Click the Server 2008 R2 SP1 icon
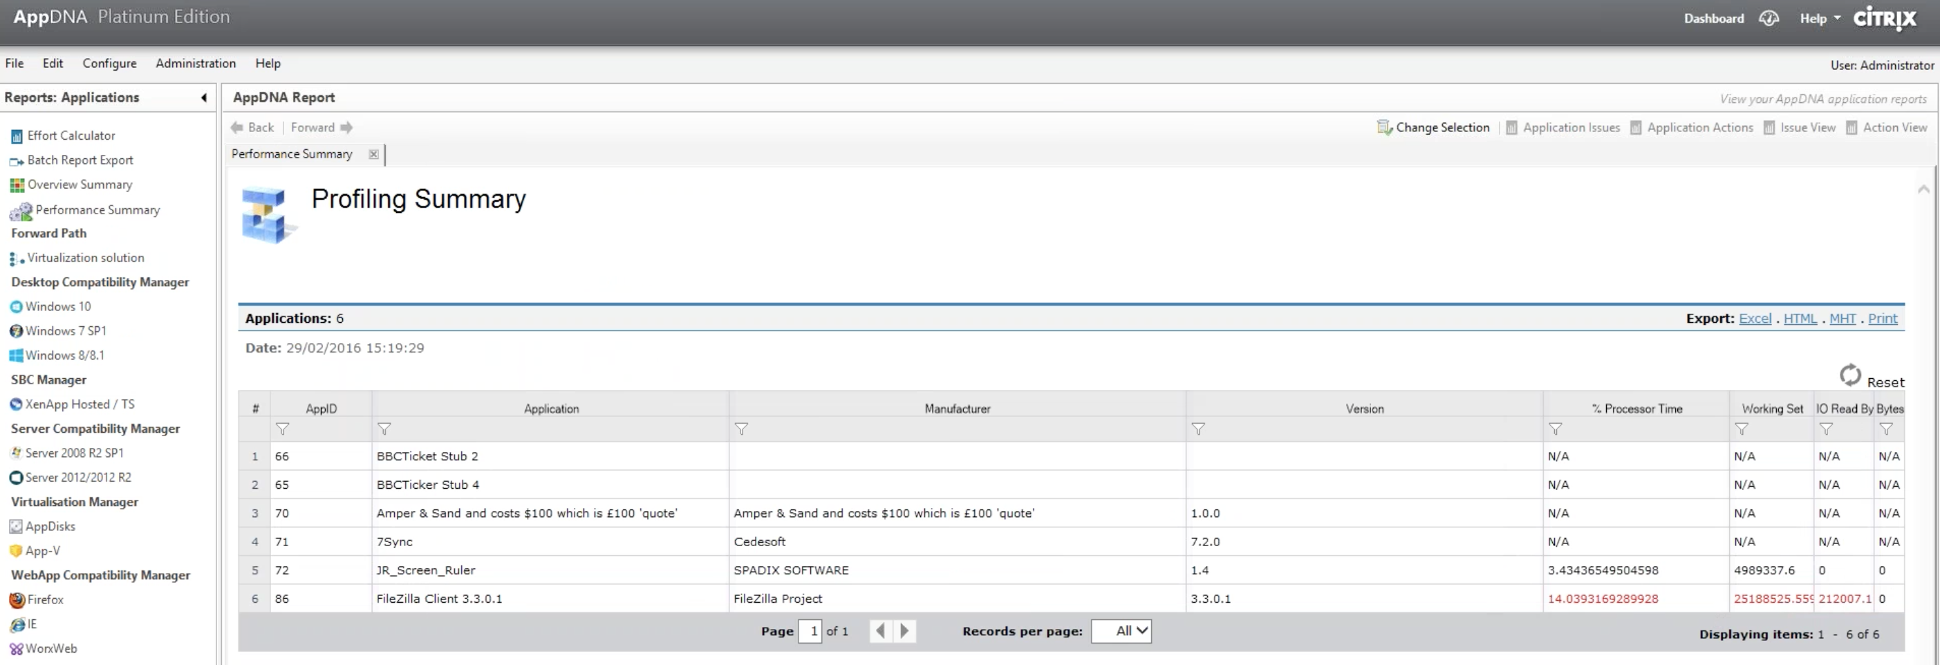The height and width of the screenshot is (665, 1940). point(16,453)
